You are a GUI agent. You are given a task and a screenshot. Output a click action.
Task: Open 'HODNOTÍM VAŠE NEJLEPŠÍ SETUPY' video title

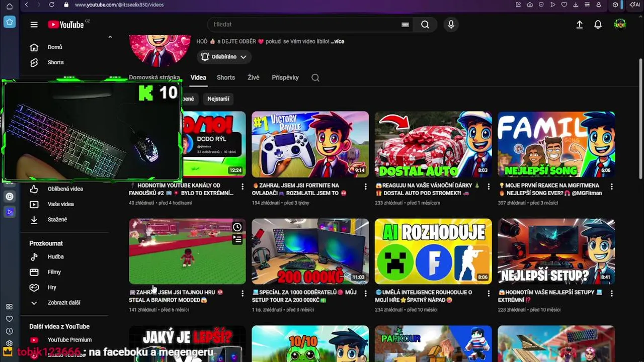(x=550, y=296)
